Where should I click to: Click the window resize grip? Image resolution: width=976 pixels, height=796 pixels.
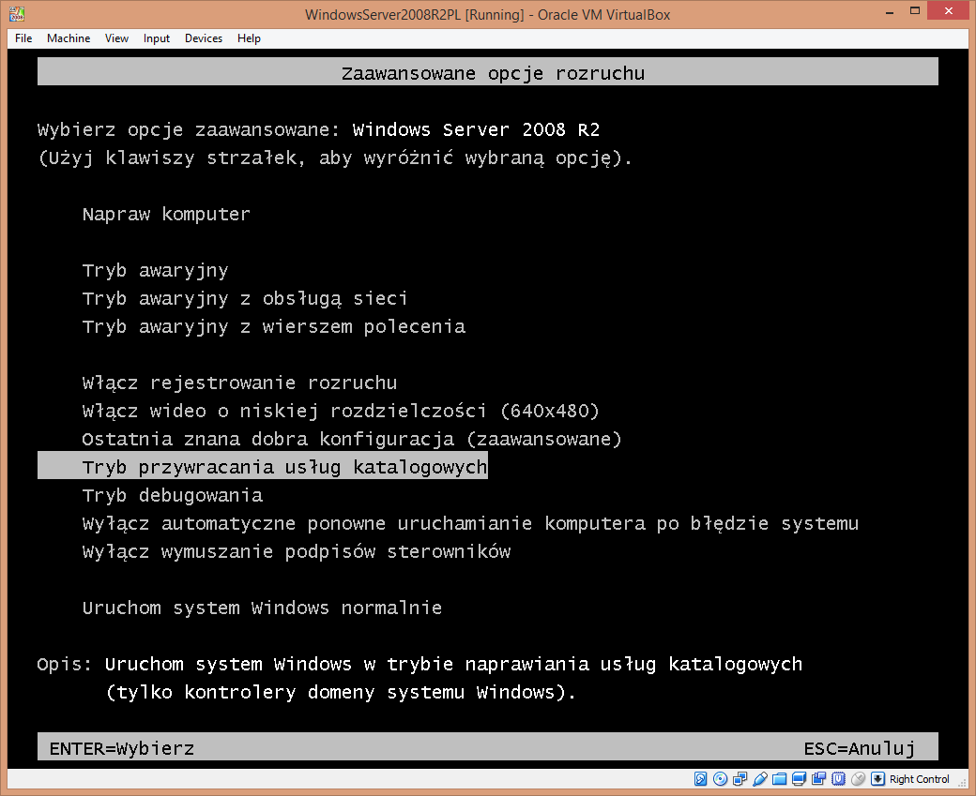pos(962,782)
